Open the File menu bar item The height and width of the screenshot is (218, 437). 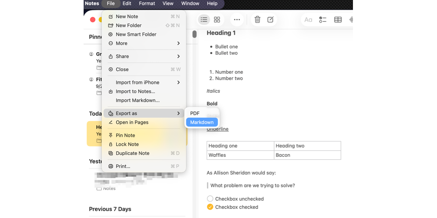(x=111, y=4)
